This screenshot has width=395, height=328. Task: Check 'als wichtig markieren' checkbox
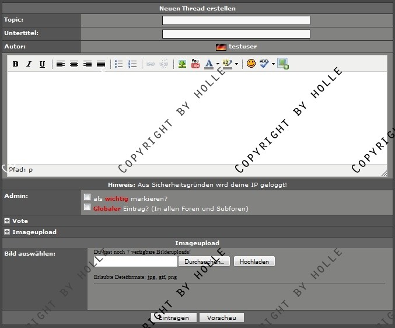(87, 197)
